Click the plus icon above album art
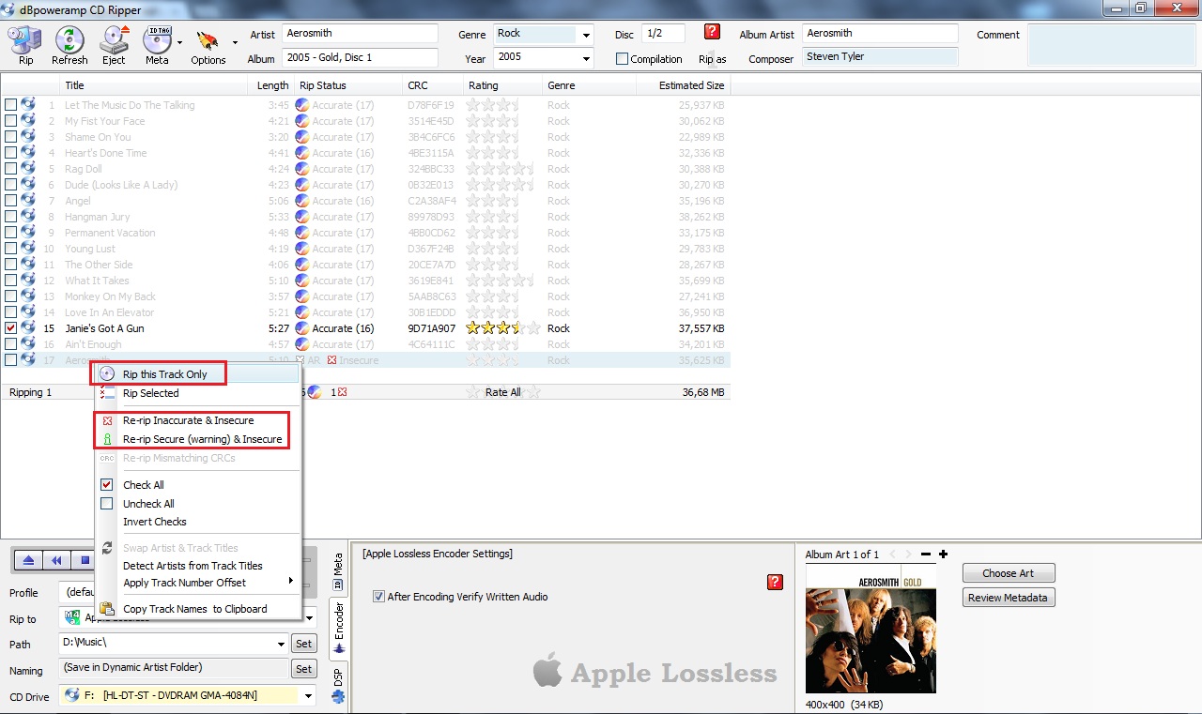1202x714 pixels. tap(943, 554)
